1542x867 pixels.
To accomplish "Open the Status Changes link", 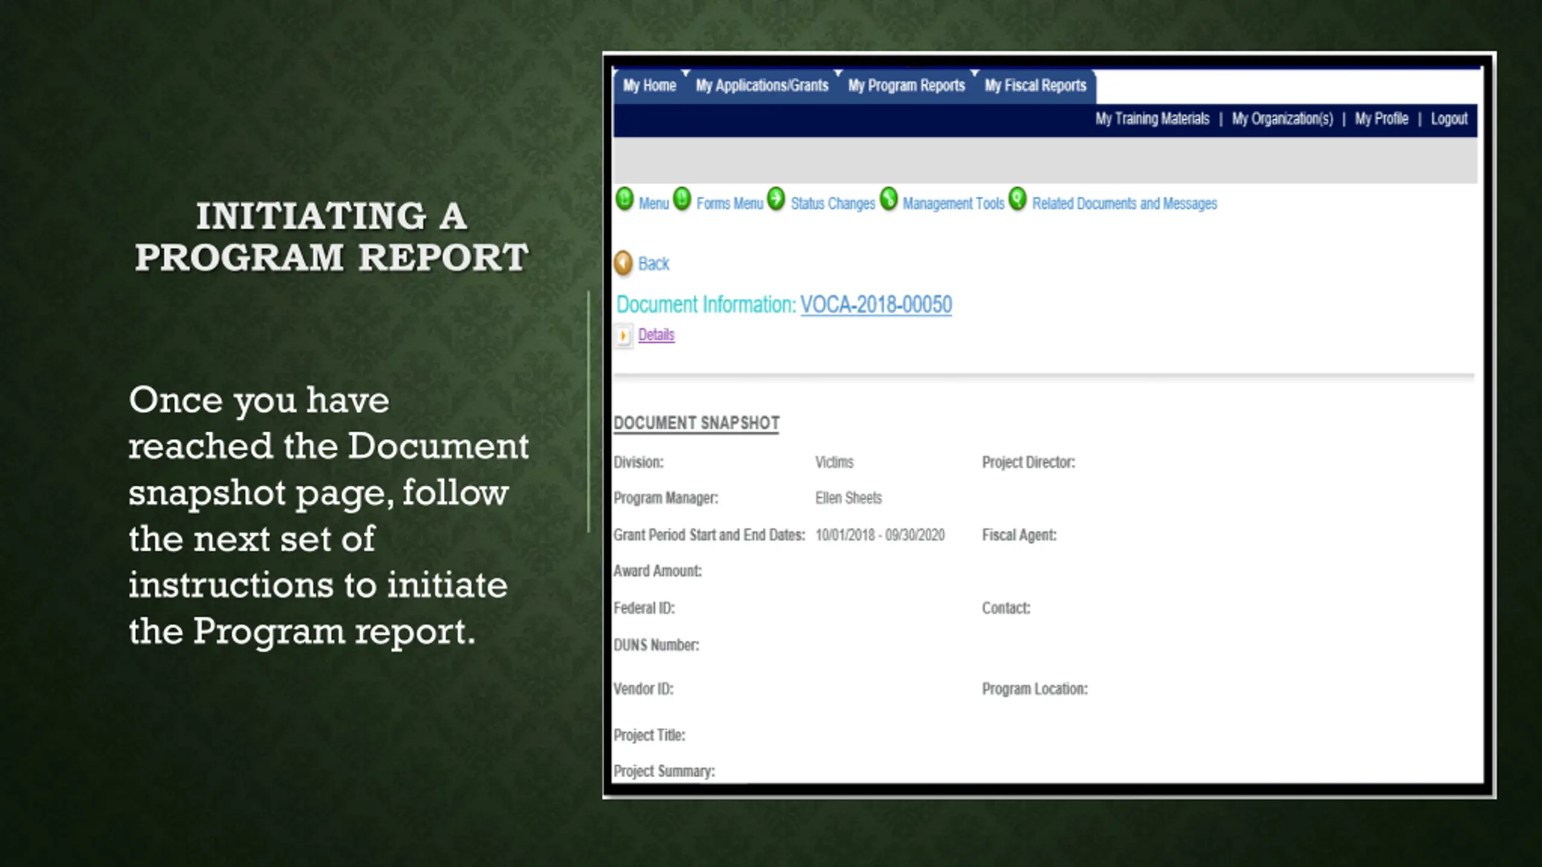I will coord(832,204).
